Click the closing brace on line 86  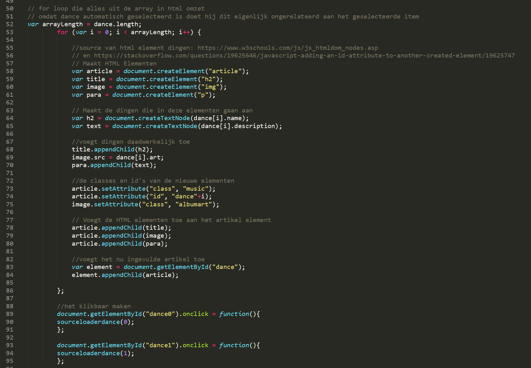click(60, 291)
